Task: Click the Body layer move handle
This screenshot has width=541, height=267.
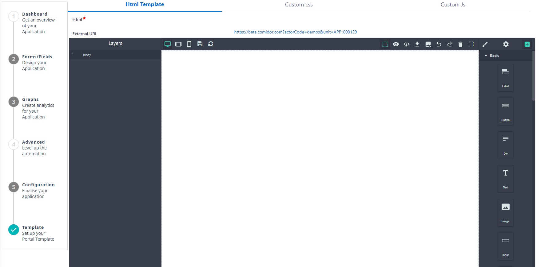Action: coord(73,54)
